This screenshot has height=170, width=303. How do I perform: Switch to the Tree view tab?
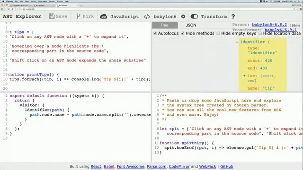click(165, 25)
